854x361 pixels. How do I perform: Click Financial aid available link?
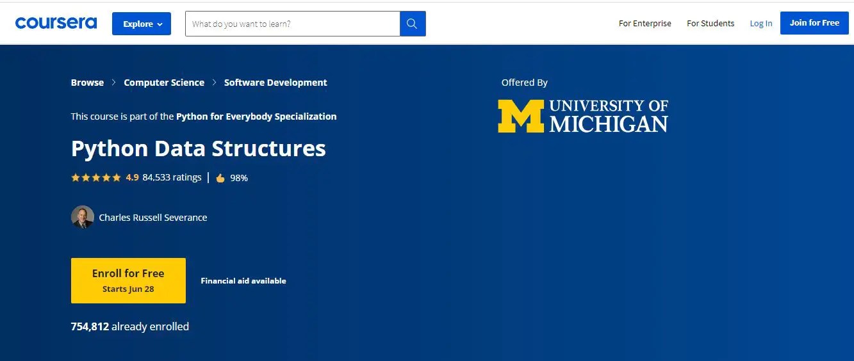click(x=243, y=281)
